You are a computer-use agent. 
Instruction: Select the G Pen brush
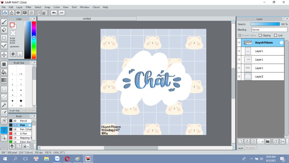tap(20, 134)
